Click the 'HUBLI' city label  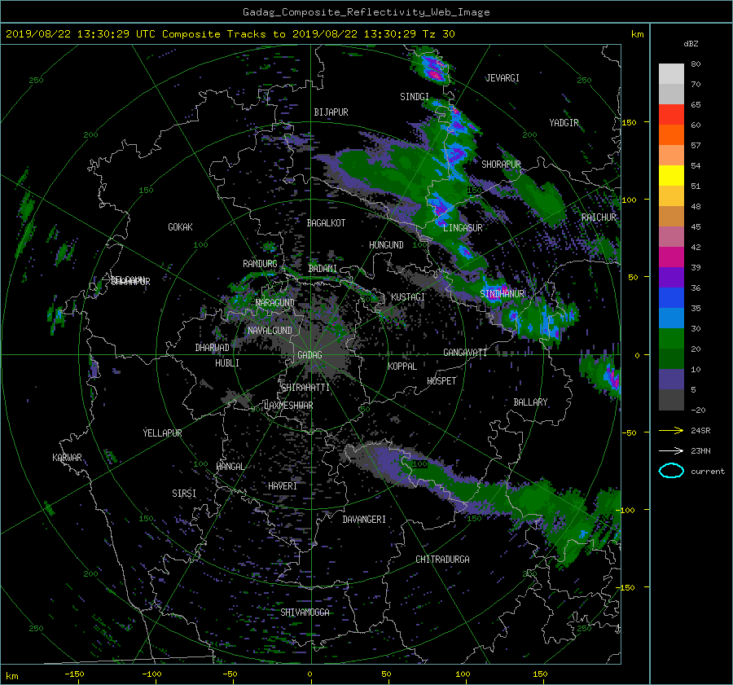click(226, 363)
